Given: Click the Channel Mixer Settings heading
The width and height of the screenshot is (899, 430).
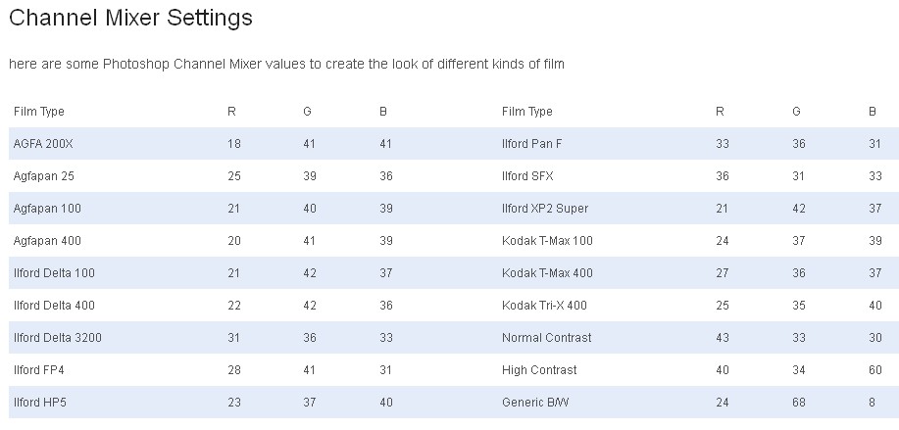Looking at the screenshot, I should click(130, 18).
